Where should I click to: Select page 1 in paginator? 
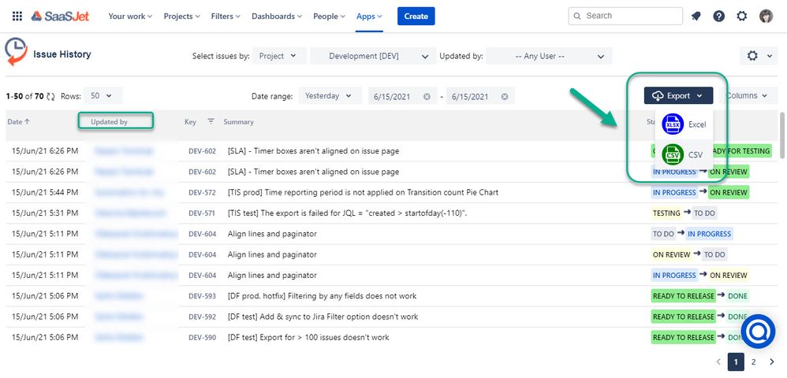[736, 361]
